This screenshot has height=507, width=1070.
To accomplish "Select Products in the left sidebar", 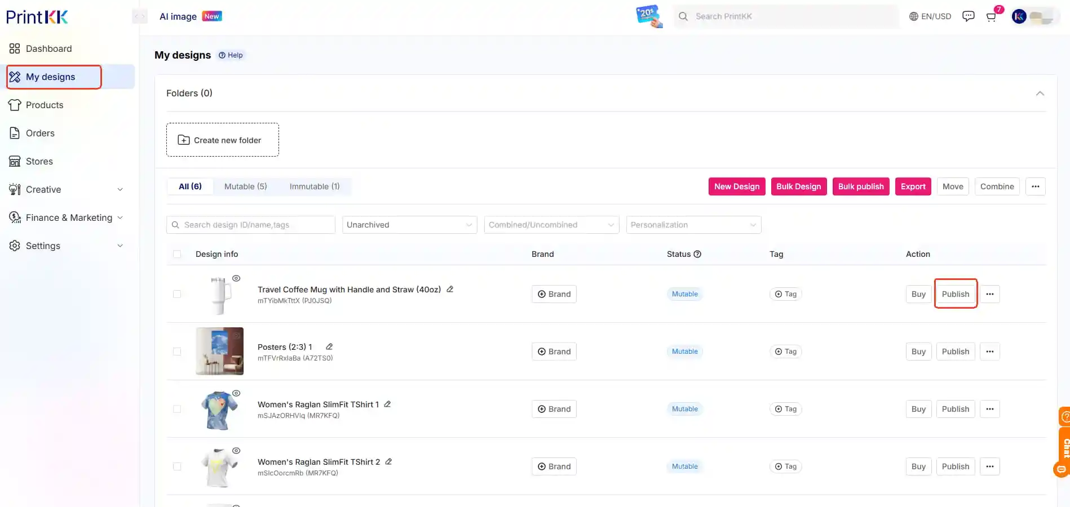I will [45, 105].
